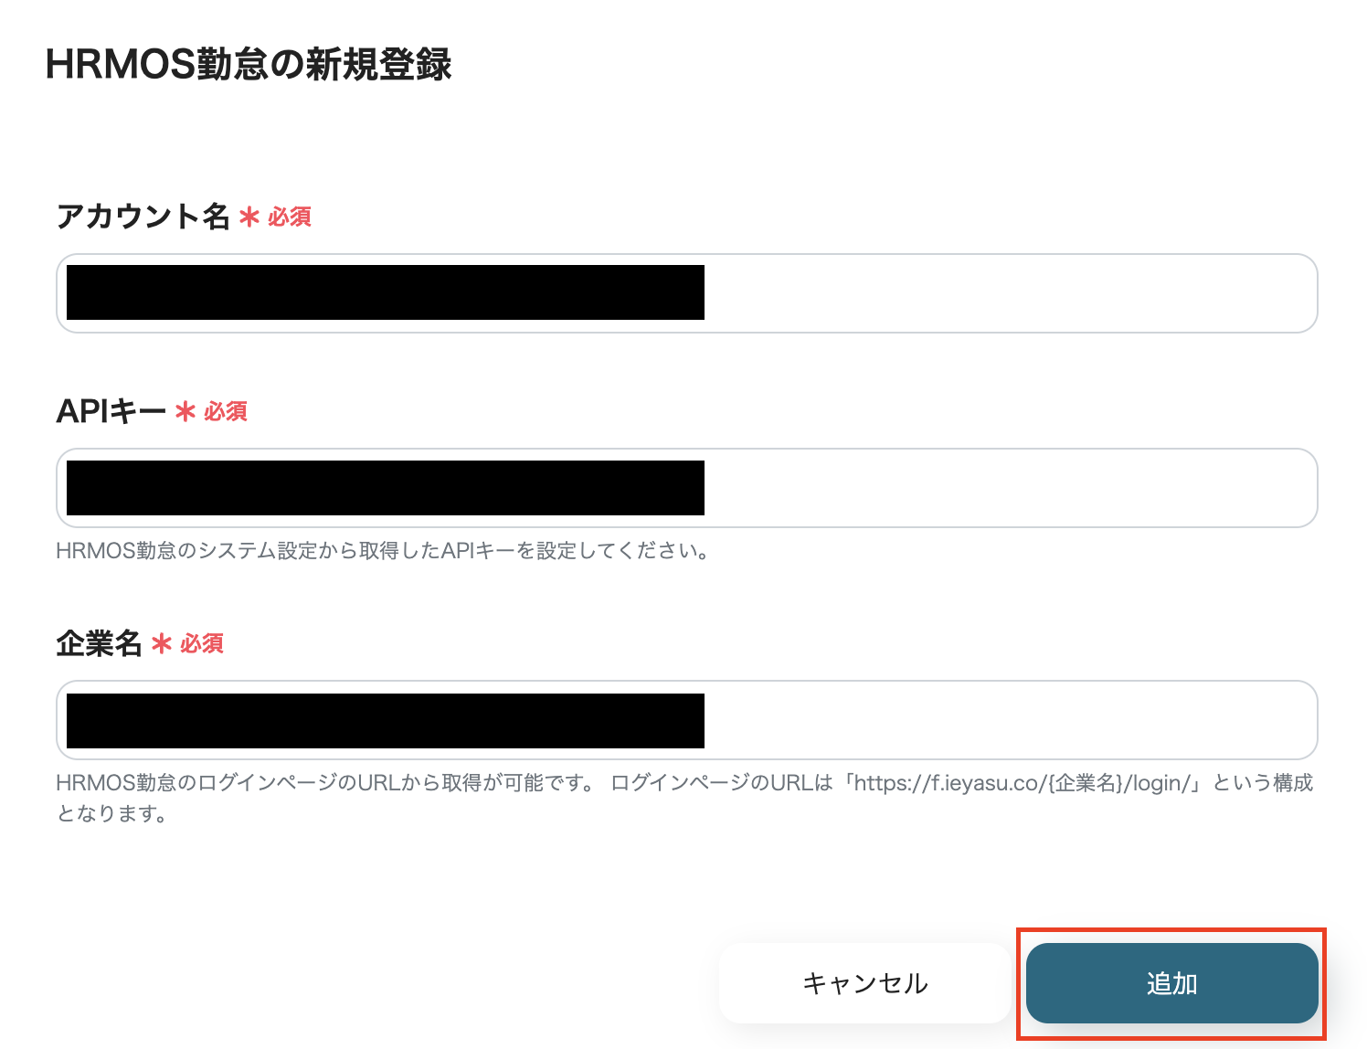
Task: Focus the アカウント名 input field
Action: point(686,293)
